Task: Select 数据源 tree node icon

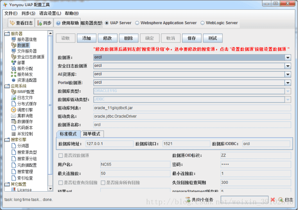Action: tap(14, 45)
